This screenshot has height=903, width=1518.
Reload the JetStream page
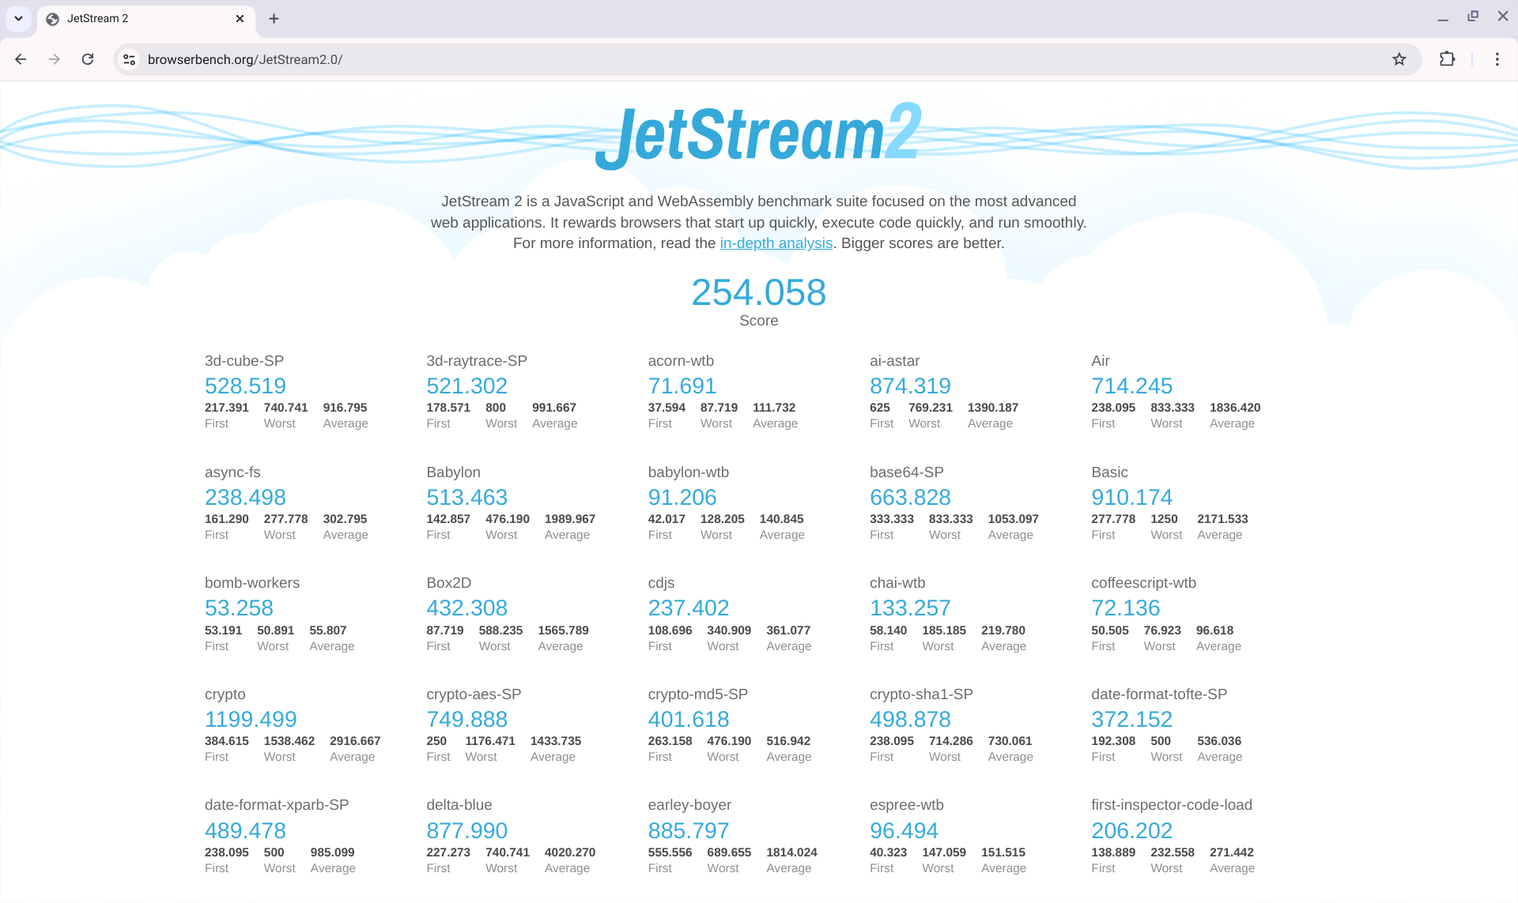pos(88,59)
